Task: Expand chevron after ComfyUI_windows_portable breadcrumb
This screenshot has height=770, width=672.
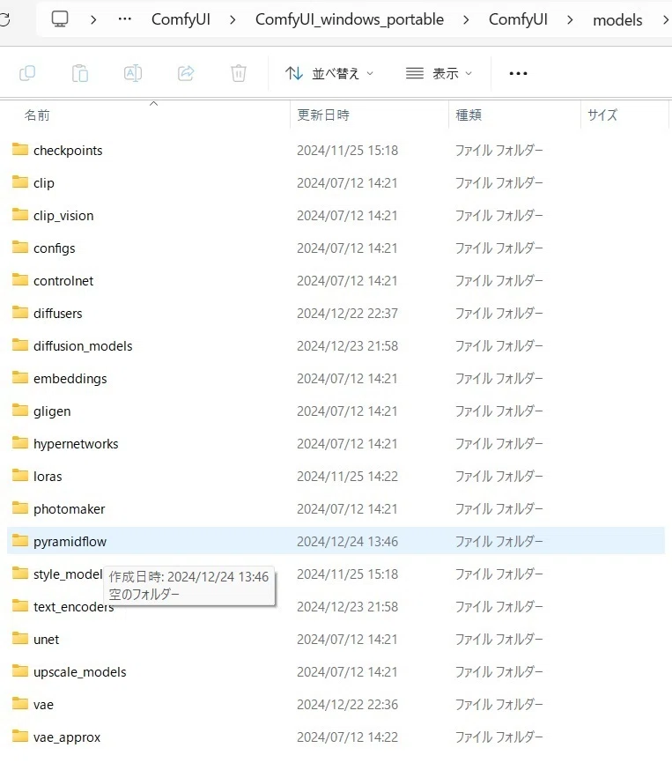Action: point(466,20)
